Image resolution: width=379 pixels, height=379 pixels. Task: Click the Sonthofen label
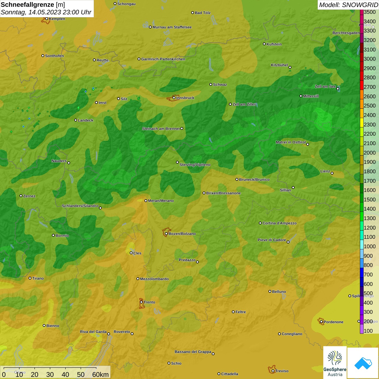coord(54,56)
